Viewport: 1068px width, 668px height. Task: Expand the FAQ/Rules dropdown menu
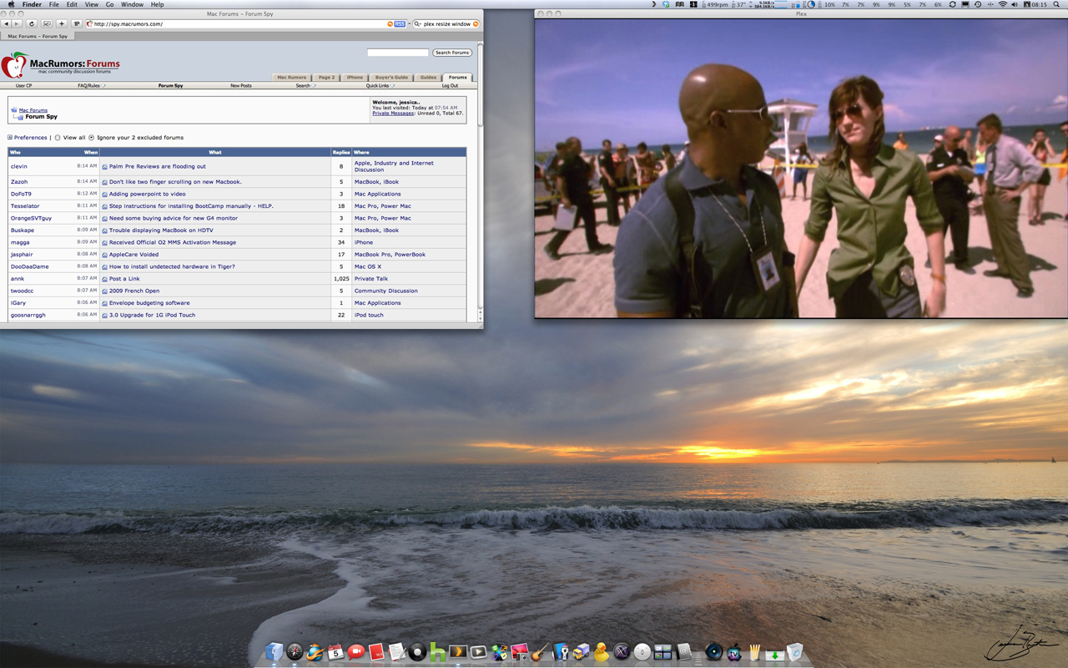91,85
